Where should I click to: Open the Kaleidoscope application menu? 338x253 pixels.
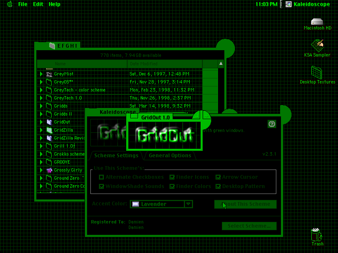tap(308, 4)
